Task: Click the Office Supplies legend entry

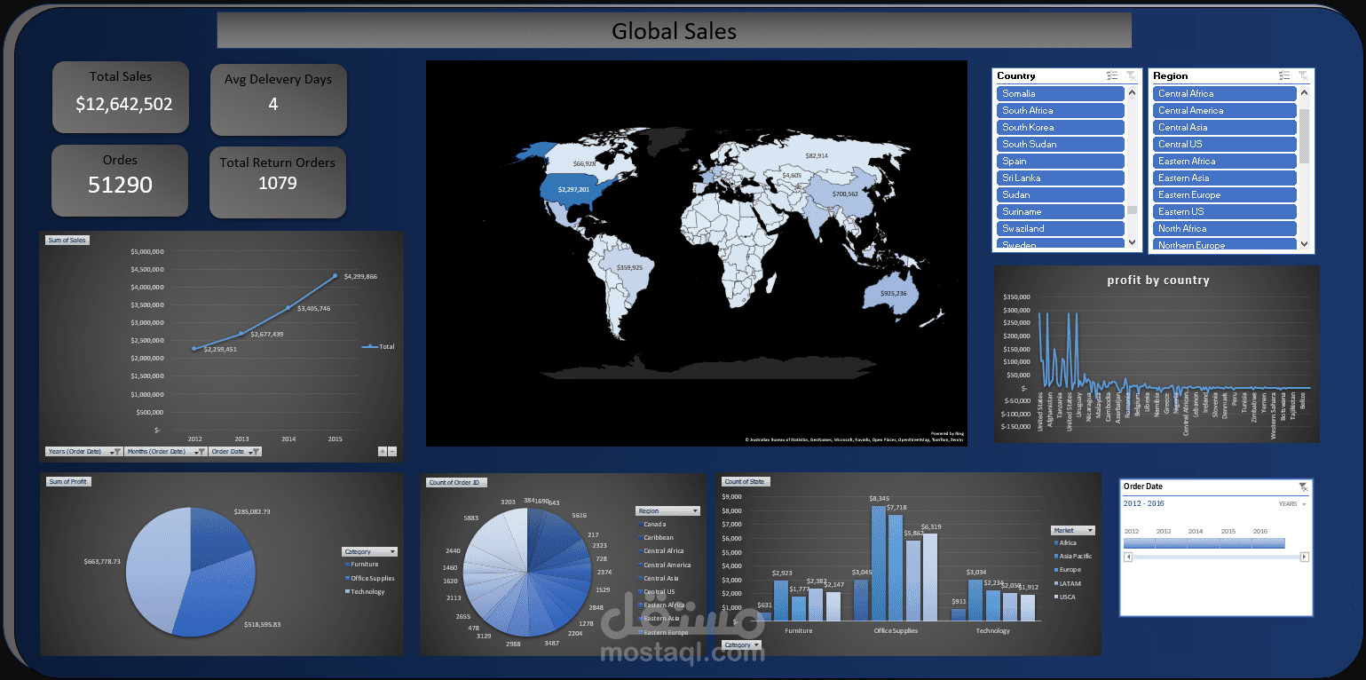Action: coord(368,578)
